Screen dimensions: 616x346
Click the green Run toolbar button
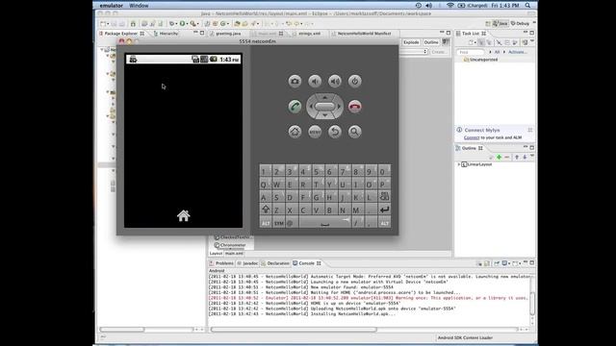[182, 23]
